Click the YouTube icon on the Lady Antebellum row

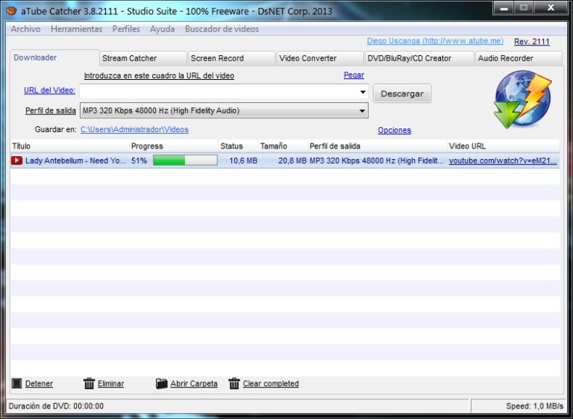[17, 161]
